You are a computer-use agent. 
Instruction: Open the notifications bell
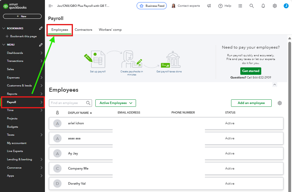click(263, 6)
